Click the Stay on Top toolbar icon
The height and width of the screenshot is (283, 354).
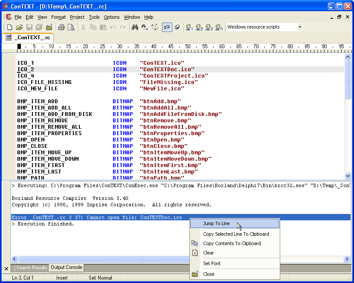click(x=177, y=27)
